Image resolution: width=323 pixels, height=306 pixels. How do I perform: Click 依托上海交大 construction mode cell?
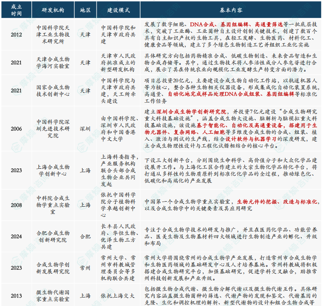(118, 295)
